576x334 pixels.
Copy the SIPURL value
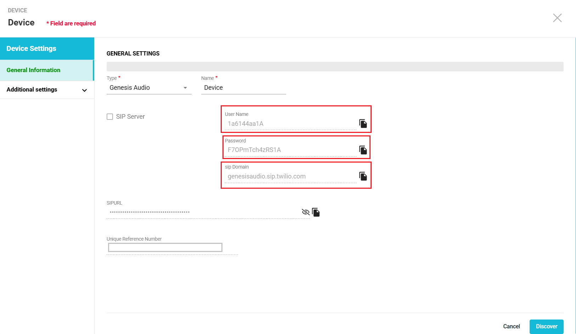pyautogui.click(x=316, y=212)
